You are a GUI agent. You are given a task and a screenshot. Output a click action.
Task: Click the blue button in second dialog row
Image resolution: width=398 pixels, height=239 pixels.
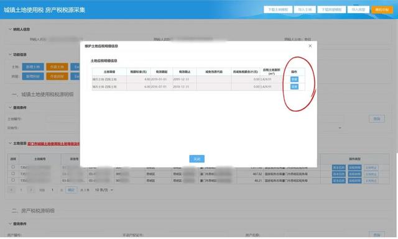click(294, 87)
